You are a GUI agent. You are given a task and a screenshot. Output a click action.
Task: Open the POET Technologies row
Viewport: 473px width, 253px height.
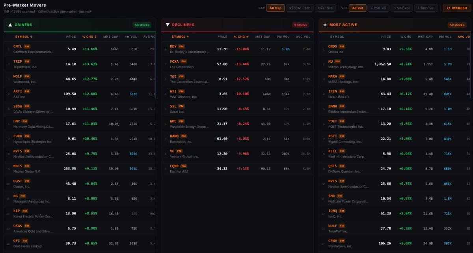(x=396, y=124)
